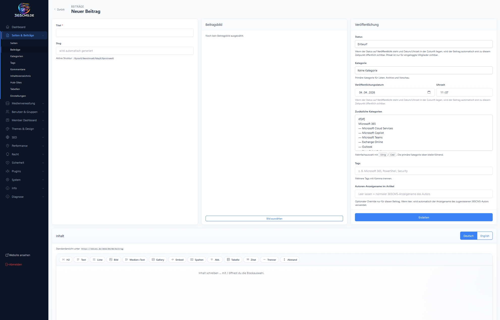Open the Kategorie dropdown
500x320 pixels.
coord(423,70)
